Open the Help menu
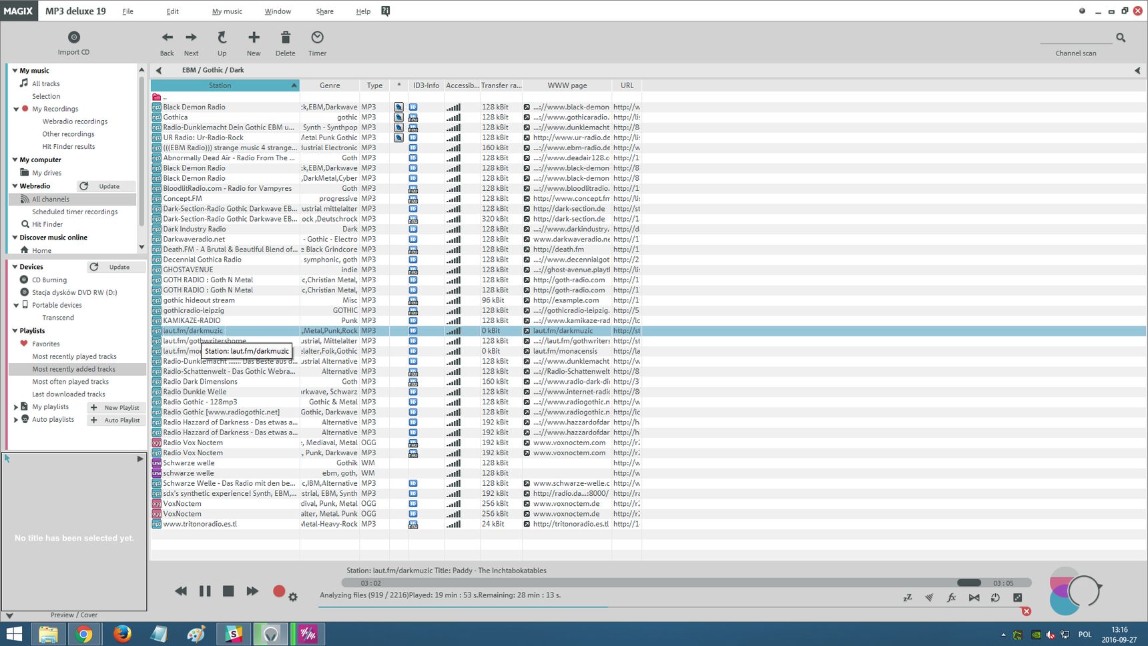This screenshot has width=1148, height=646. point(363,11)
